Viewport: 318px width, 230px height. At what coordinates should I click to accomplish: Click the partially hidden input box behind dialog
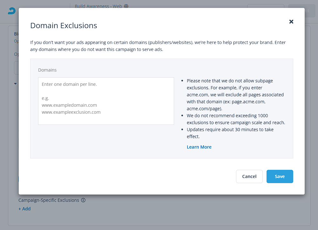(16, 68)
